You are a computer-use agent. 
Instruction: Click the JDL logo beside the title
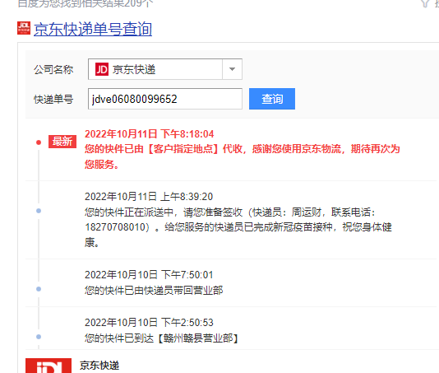[x=24, y=28]
